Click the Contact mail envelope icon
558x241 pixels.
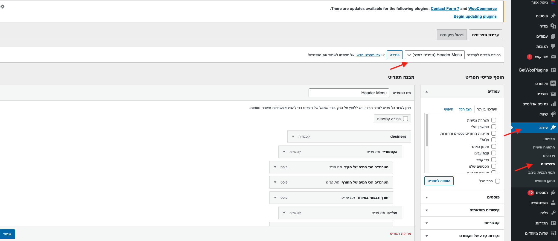[553, 57]
